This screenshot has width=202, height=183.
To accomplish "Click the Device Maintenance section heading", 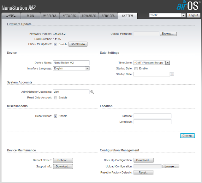I will tap(21, 150).
